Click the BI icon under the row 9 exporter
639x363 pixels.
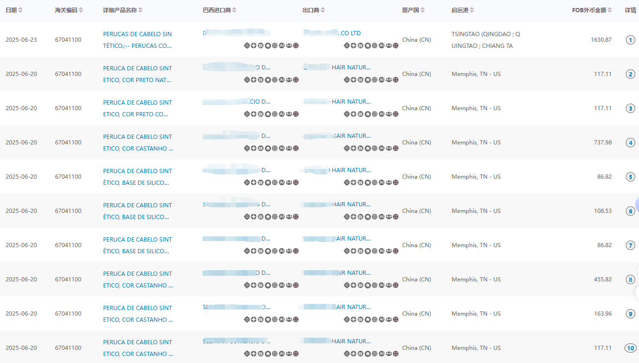pyautogui.click(x=361, y=319)
